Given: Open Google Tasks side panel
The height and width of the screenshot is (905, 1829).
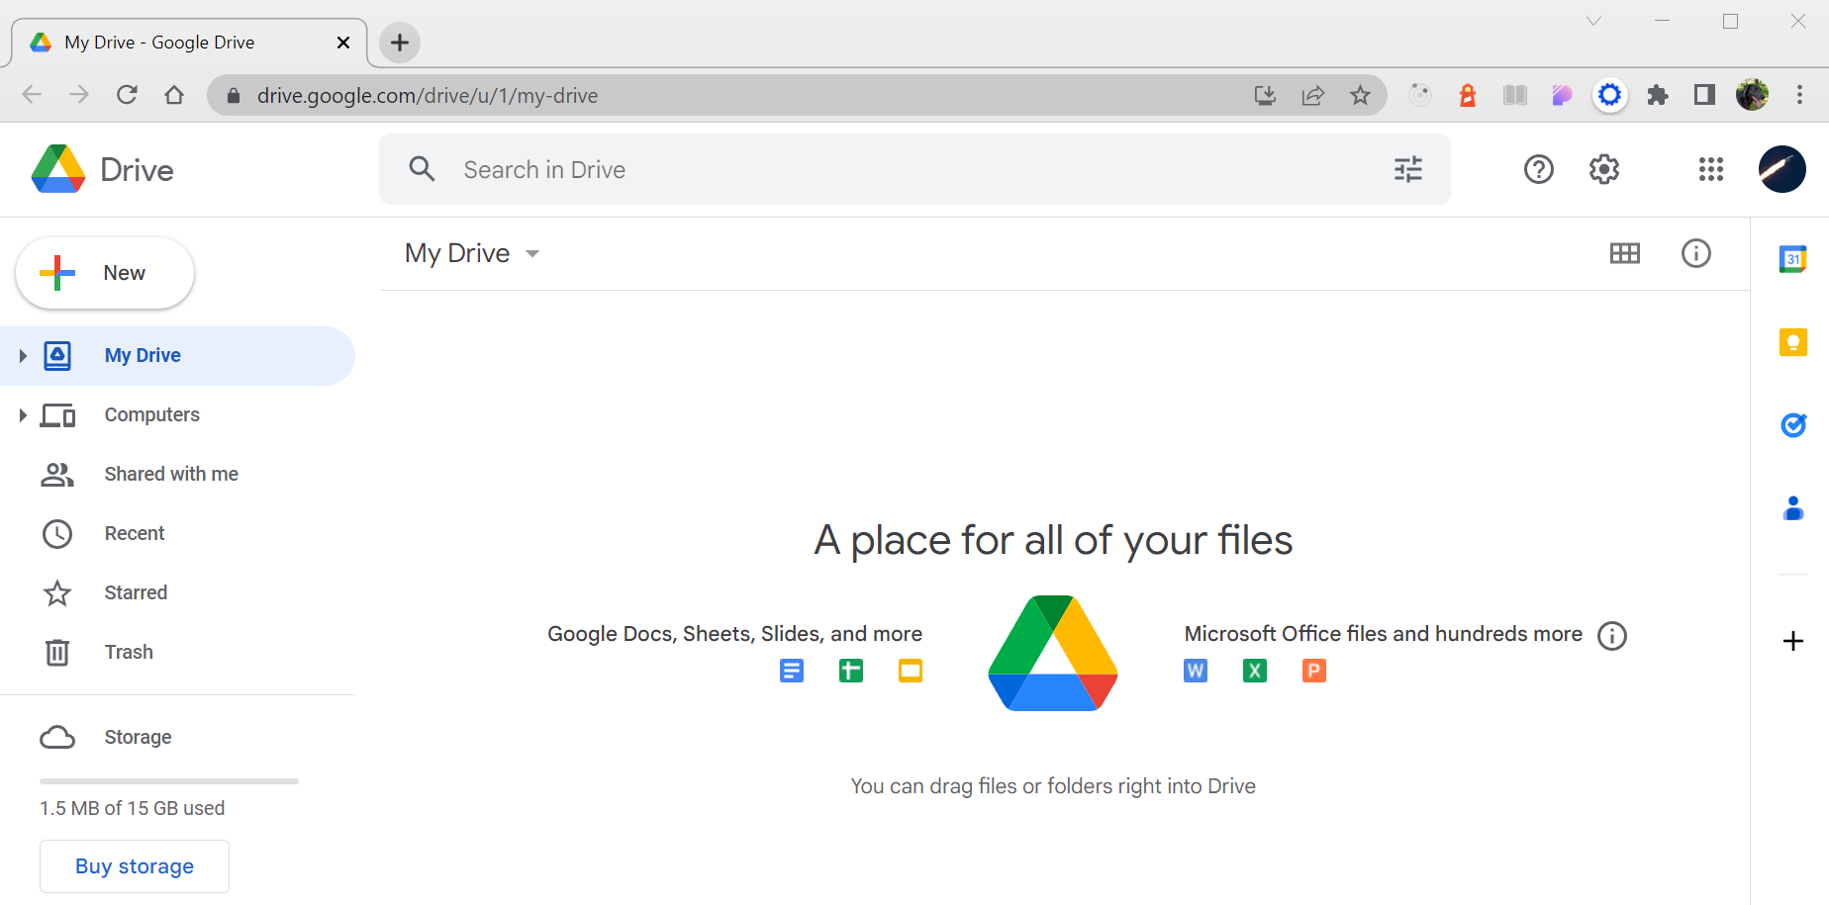Looking at the screenshot, I should pos(1792,425).
